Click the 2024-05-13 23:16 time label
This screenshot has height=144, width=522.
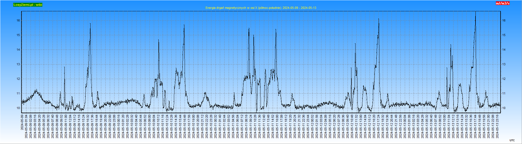(x=497, y=126)
